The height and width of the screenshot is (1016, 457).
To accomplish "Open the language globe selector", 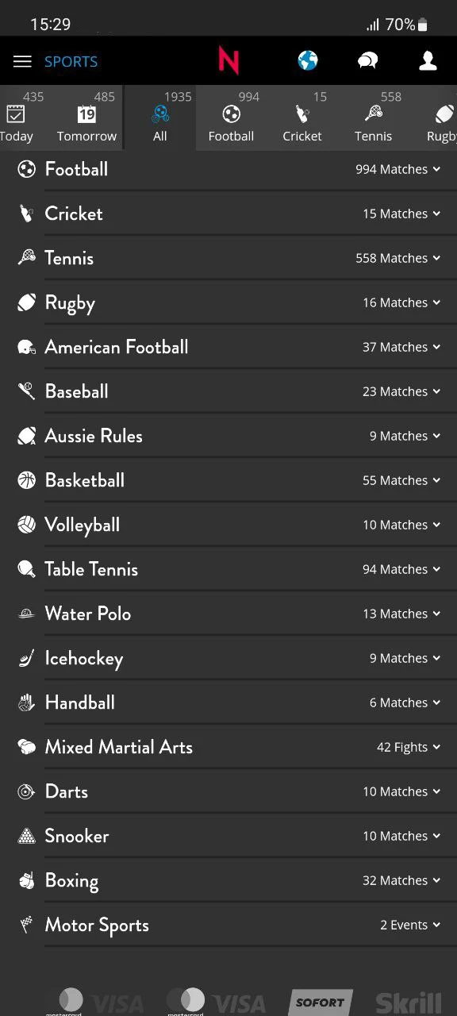I will [307, 60].
